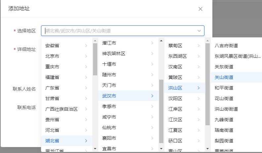Expand the 洪山区 chevron arrow
Screen dimensions: 262x153
[x=198, y=88]
